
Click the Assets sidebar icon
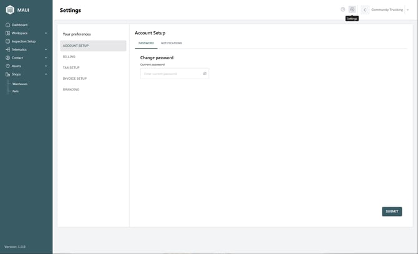[x=7, y=66]
